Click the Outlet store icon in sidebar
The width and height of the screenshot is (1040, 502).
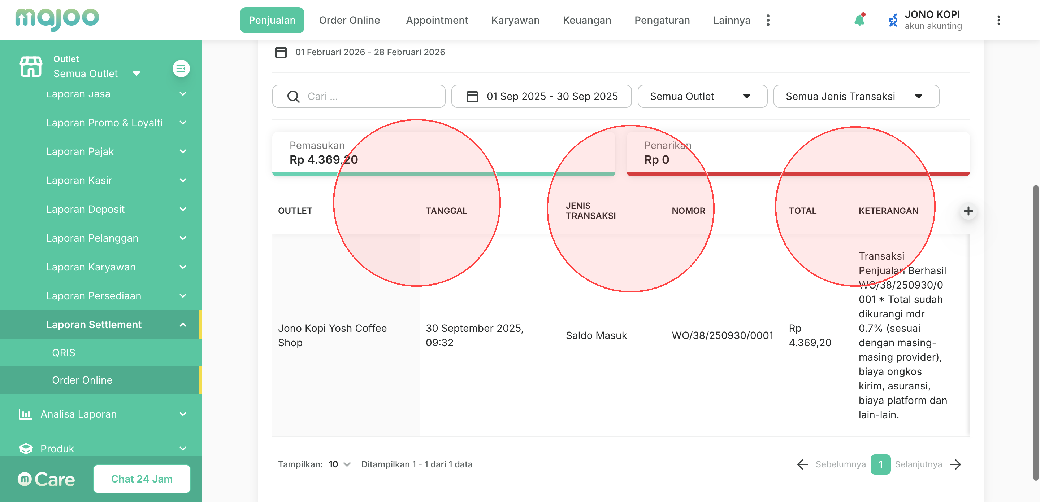click(x=31, y=66)
